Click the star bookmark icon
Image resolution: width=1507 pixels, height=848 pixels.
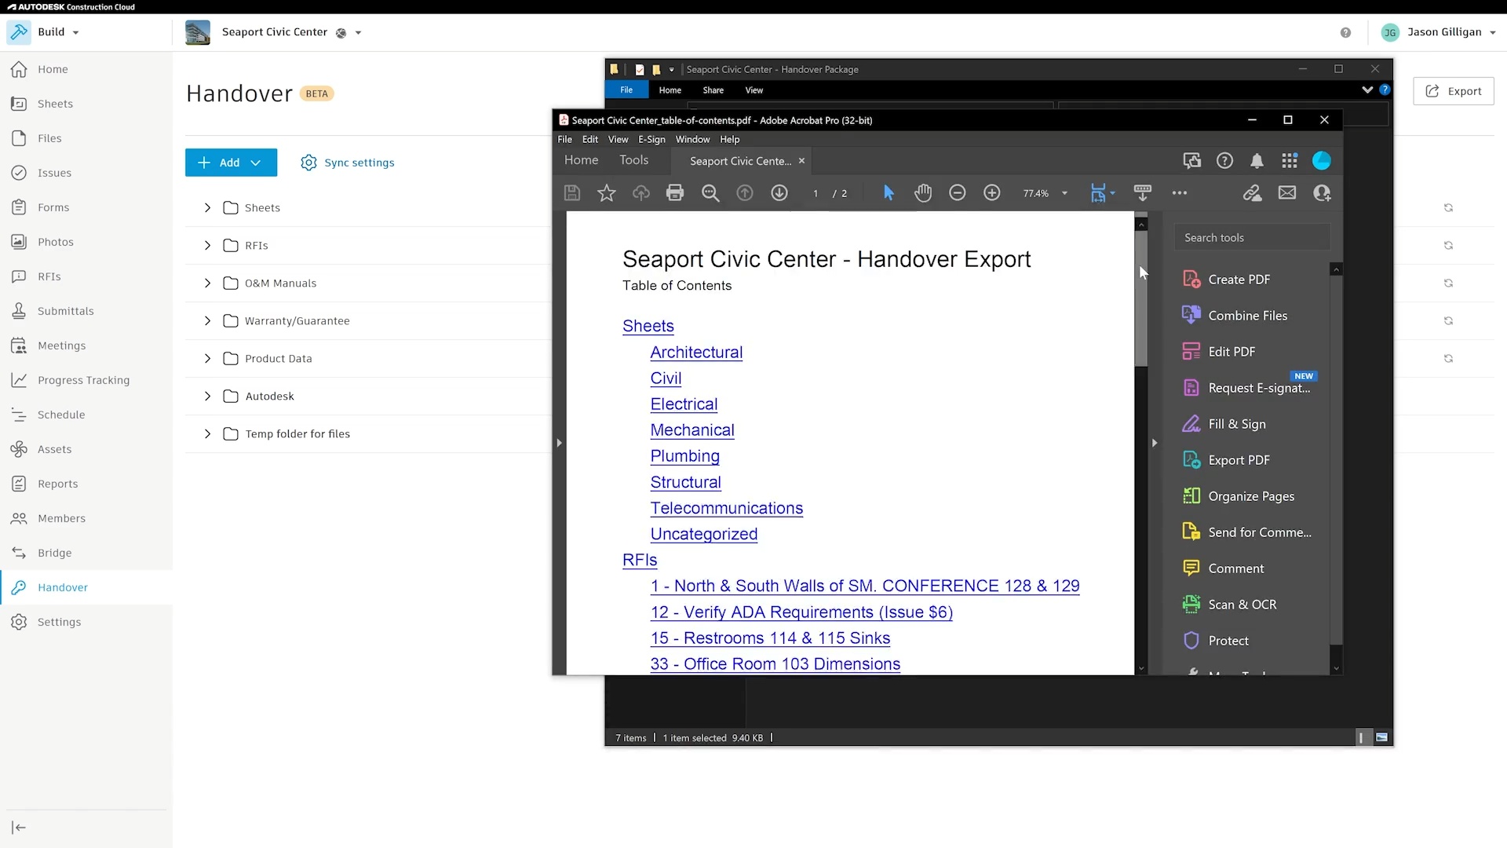(607, 193)
